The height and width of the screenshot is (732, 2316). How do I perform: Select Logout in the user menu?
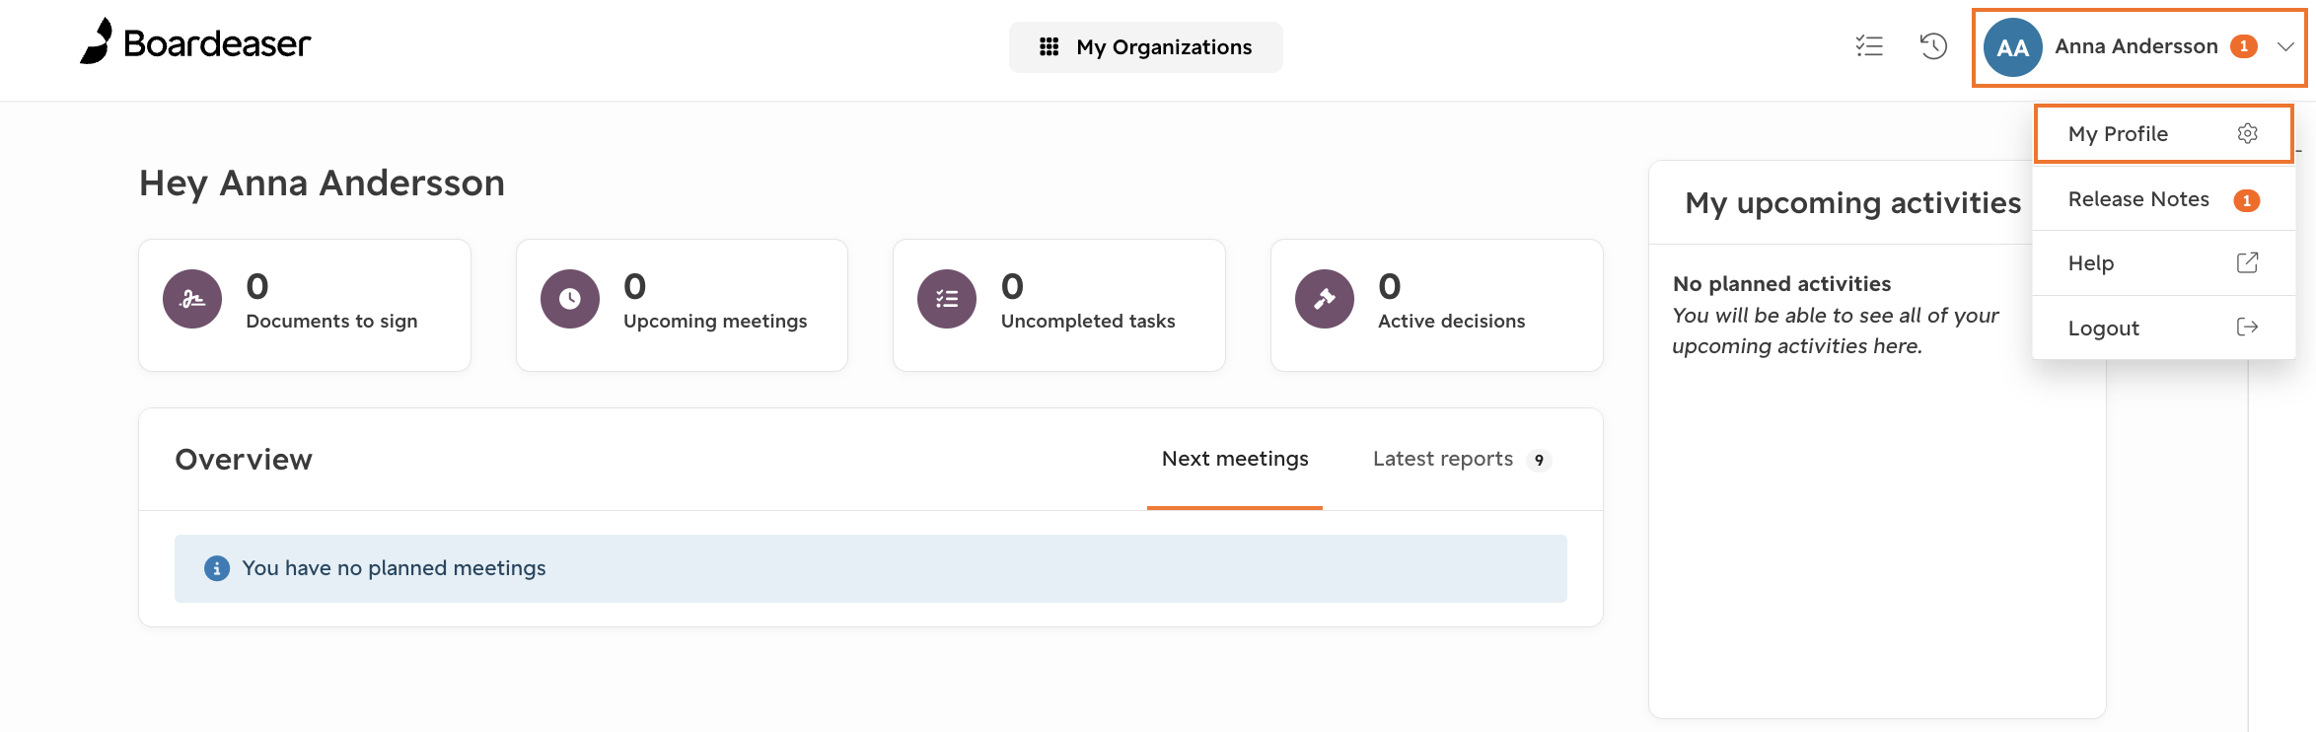coord(2163,328)
